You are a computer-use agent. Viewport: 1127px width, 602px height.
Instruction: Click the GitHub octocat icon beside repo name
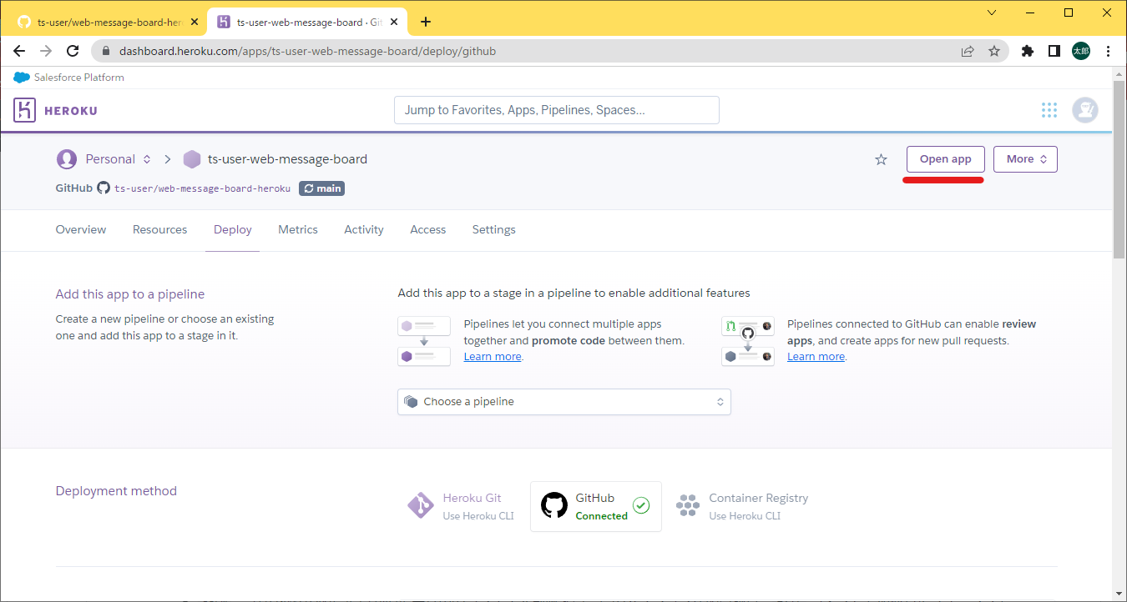pos(104,188)
